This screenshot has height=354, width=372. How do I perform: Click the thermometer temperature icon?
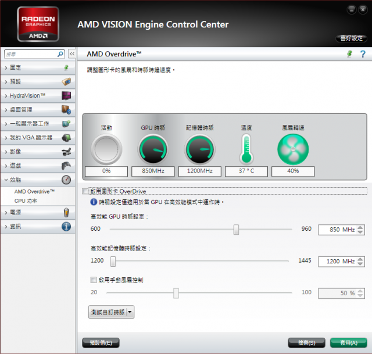pos(246,149)
